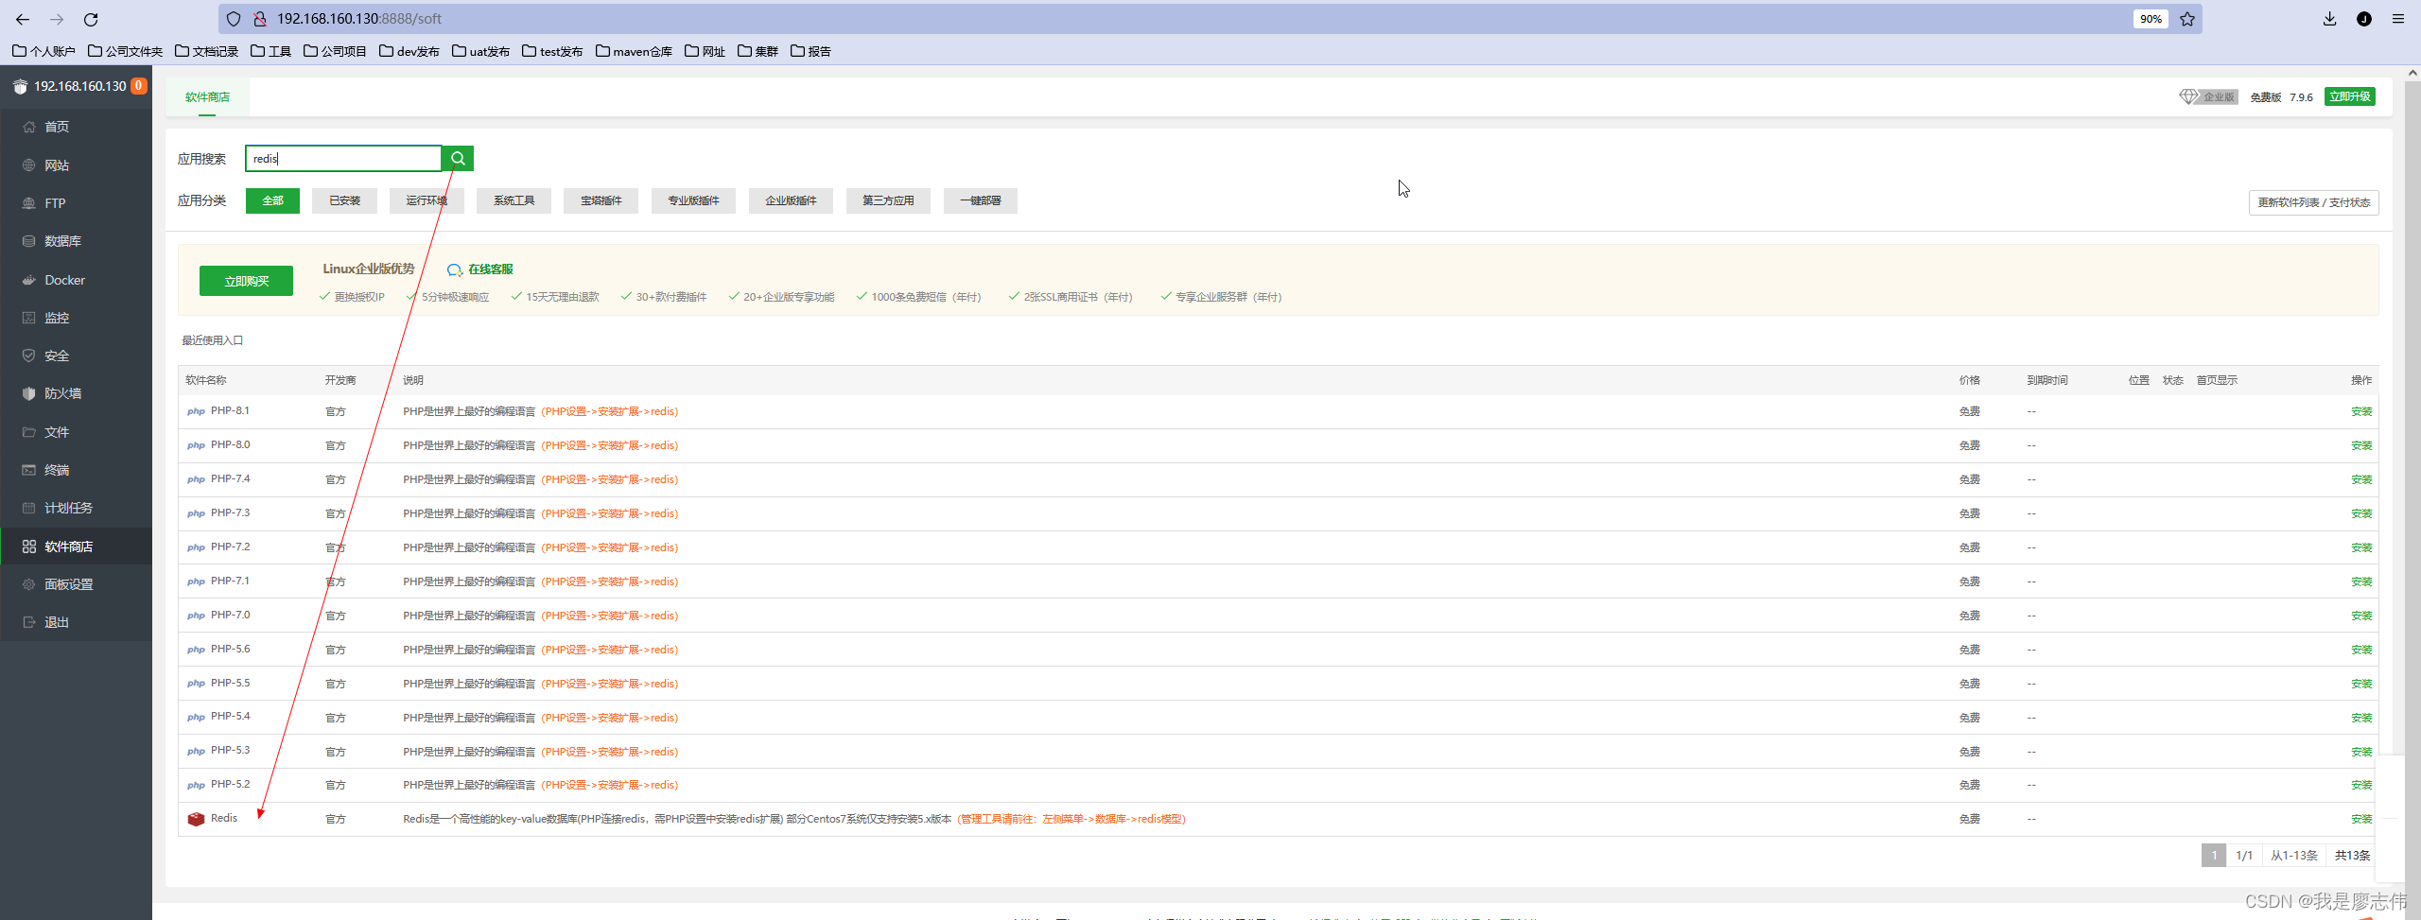Viewport: 2421px width, 920px height.
Task: Click the globe icon beside 网站
Action: tap(29, 165)
